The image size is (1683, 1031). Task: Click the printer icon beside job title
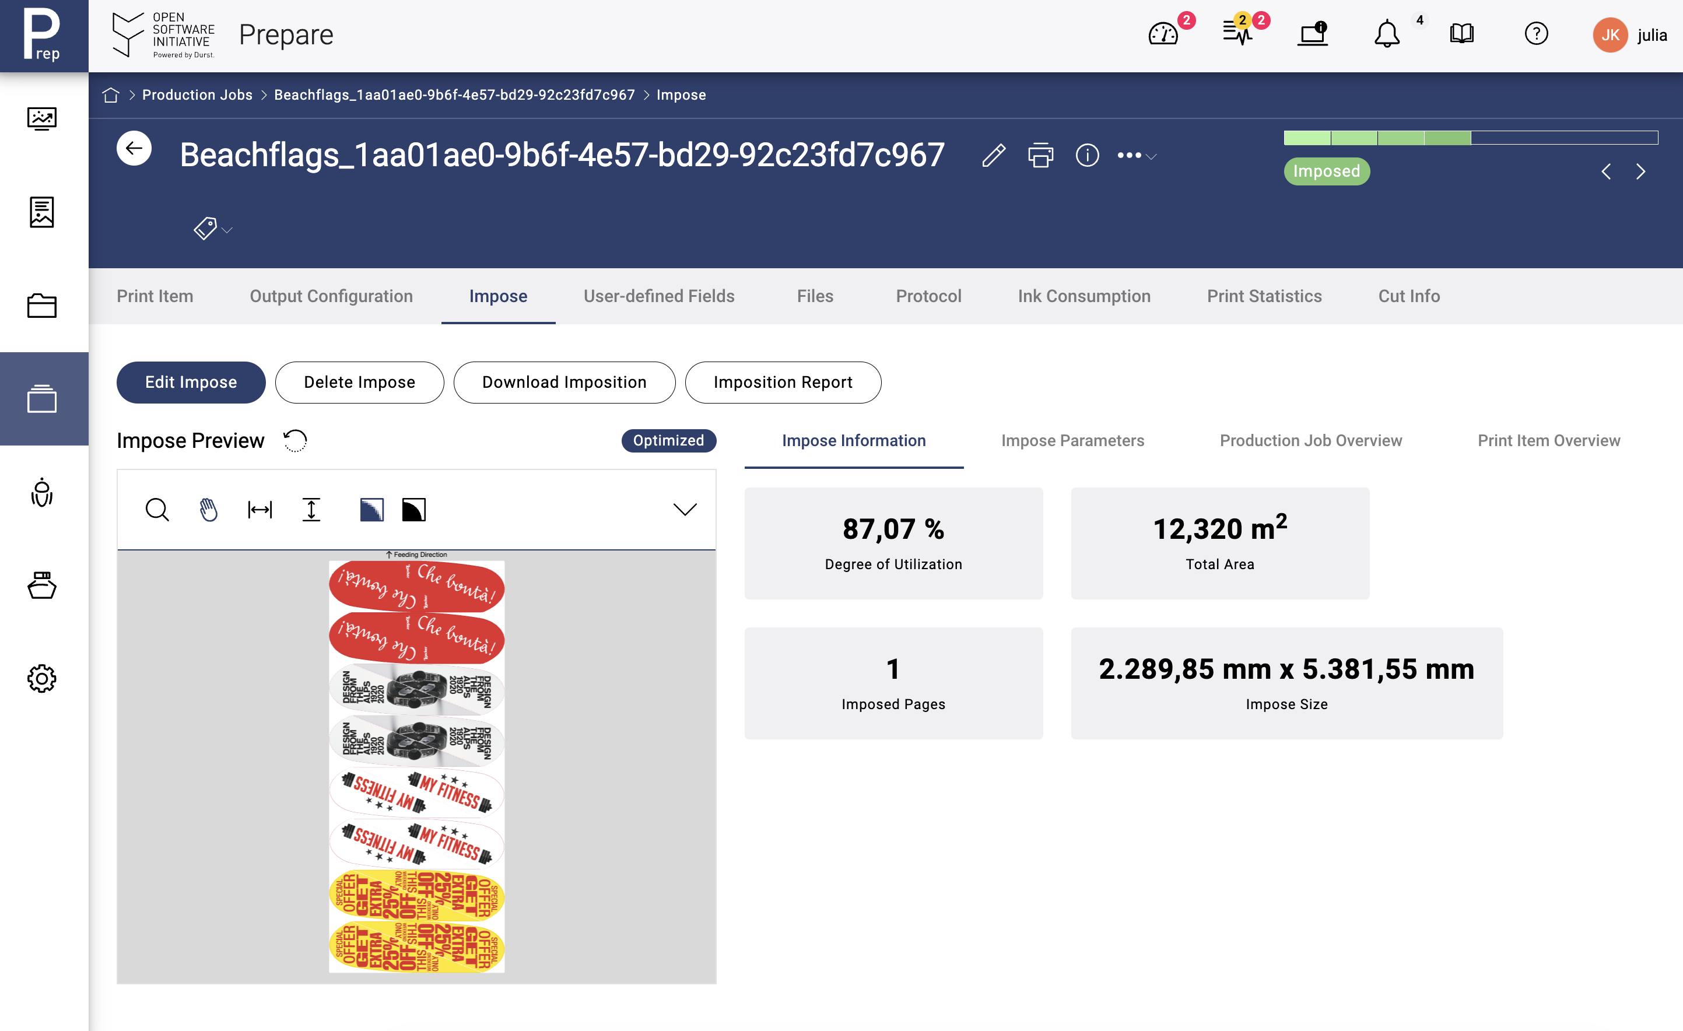(1040, 156)
